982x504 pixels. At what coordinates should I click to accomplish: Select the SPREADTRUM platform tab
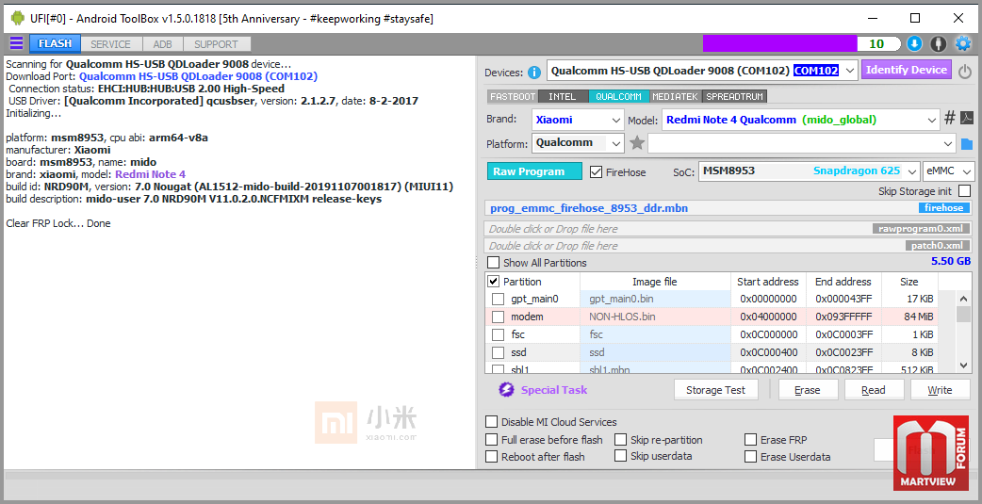pos(735,96)
